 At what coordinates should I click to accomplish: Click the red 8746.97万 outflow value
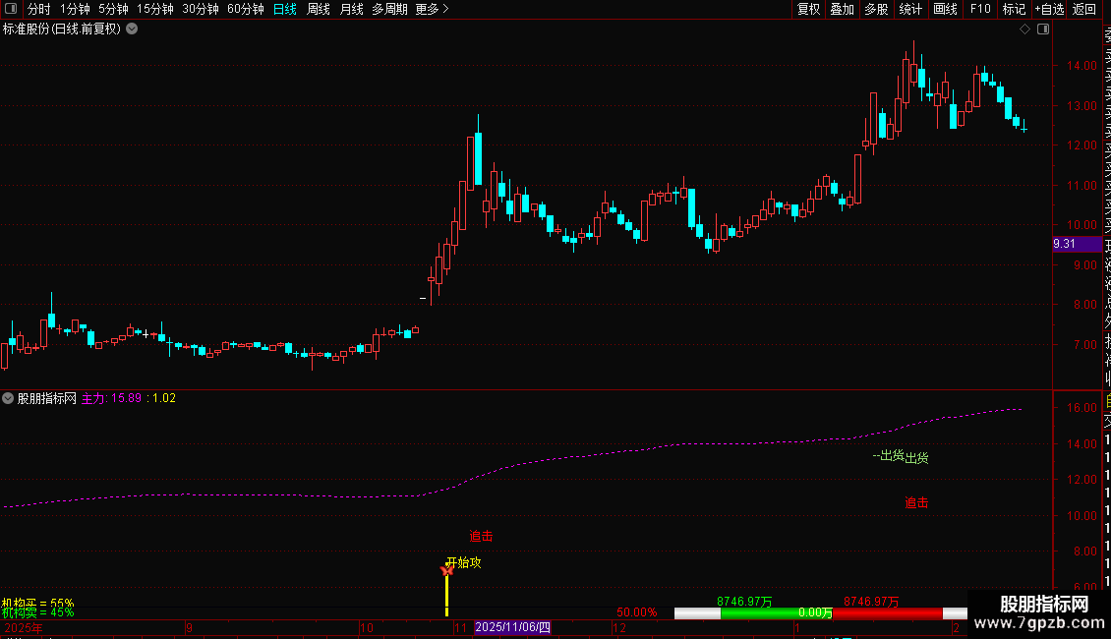pyautogui.click(x=871, y=602)
